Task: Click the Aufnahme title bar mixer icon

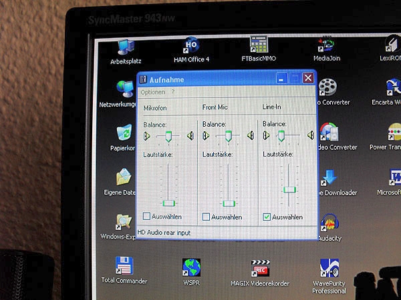Action: coord(143,79)
